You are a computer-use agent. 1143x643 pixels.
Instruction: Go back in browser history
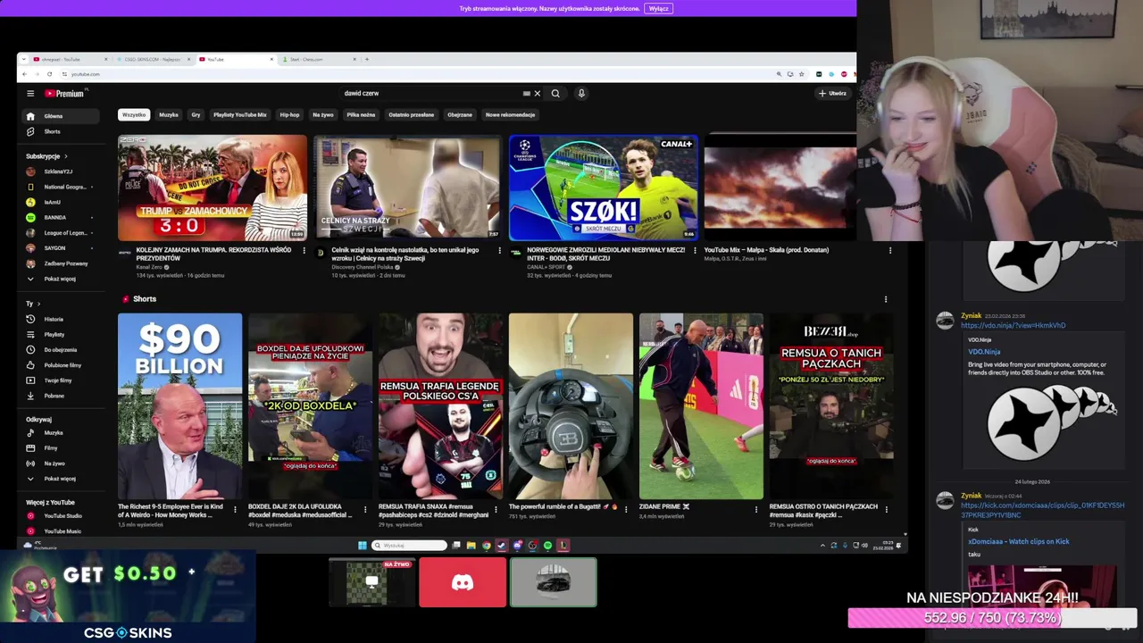click(x=24, y=74)
